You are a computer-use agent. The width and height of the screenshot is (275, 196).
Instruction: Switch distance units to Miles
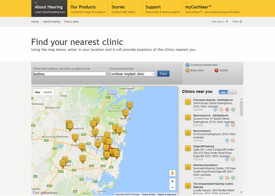[232, 92]
